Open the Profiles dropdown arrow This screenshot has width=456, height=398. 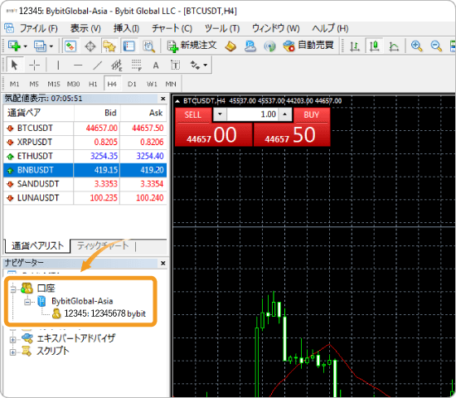[x=51, y=46]
